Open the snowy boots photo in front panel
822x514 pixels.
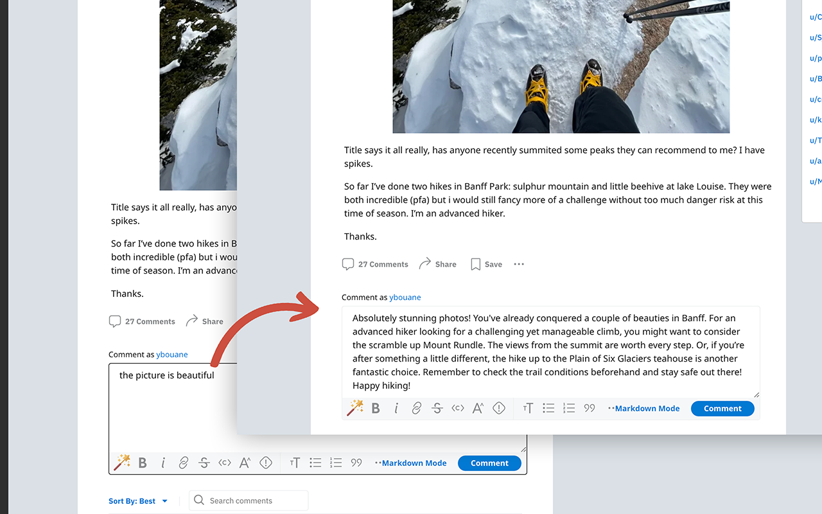[561, 66]
